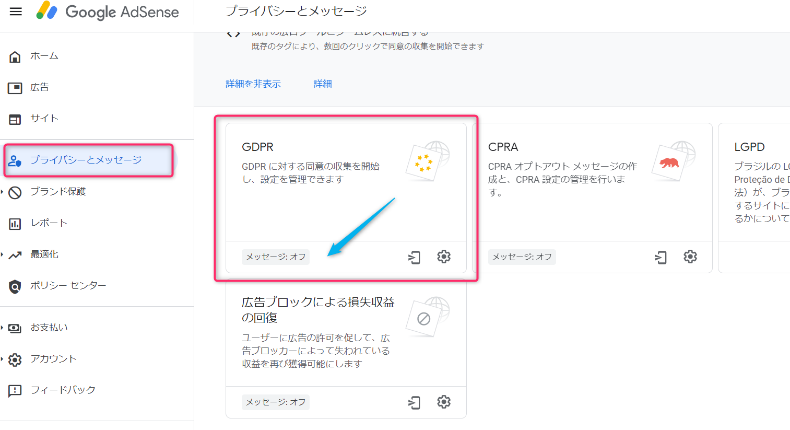This screenshot has width=790, height=430.
Task: Open the 詳細 link
Action: pos(322,83)
